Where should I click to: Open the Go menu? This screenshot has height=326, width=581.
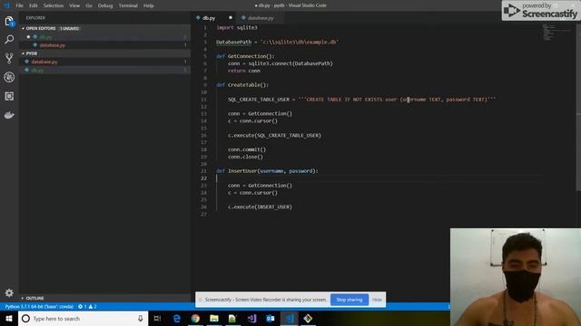tap(89, 5)
